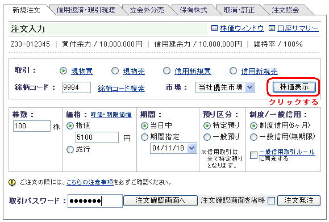The height and width of the screenshot is (222, 329).
Task: Select 一般信用(無期限) option
Action: point(253,137)
